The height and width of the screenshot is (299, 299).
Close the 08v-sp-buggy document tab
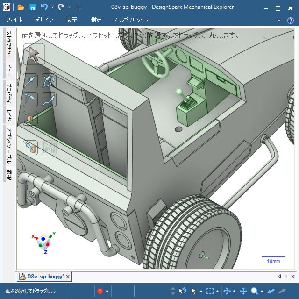(68, 277)
